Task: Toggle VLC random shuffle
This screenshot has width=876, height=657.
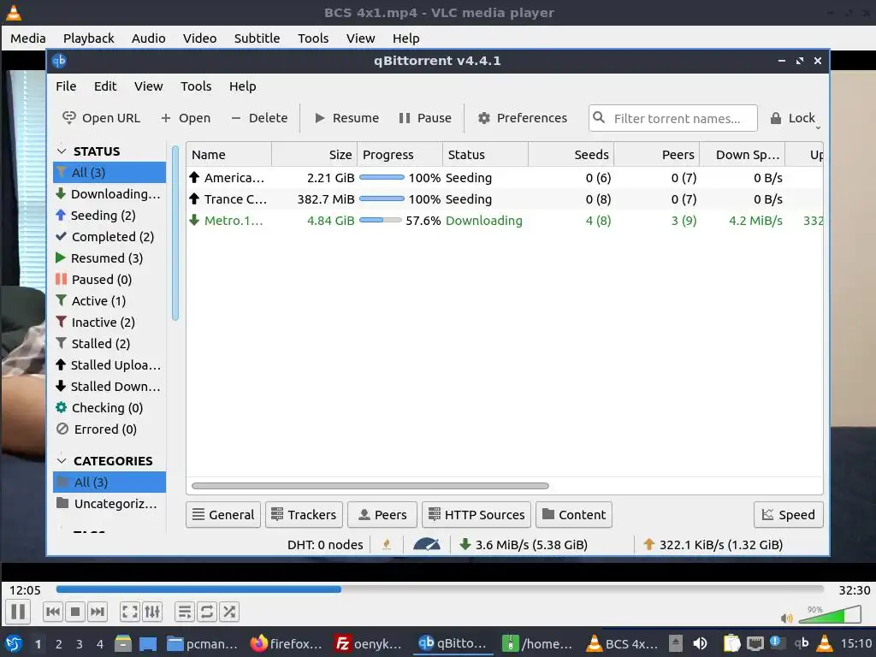Action: (229, 612)
